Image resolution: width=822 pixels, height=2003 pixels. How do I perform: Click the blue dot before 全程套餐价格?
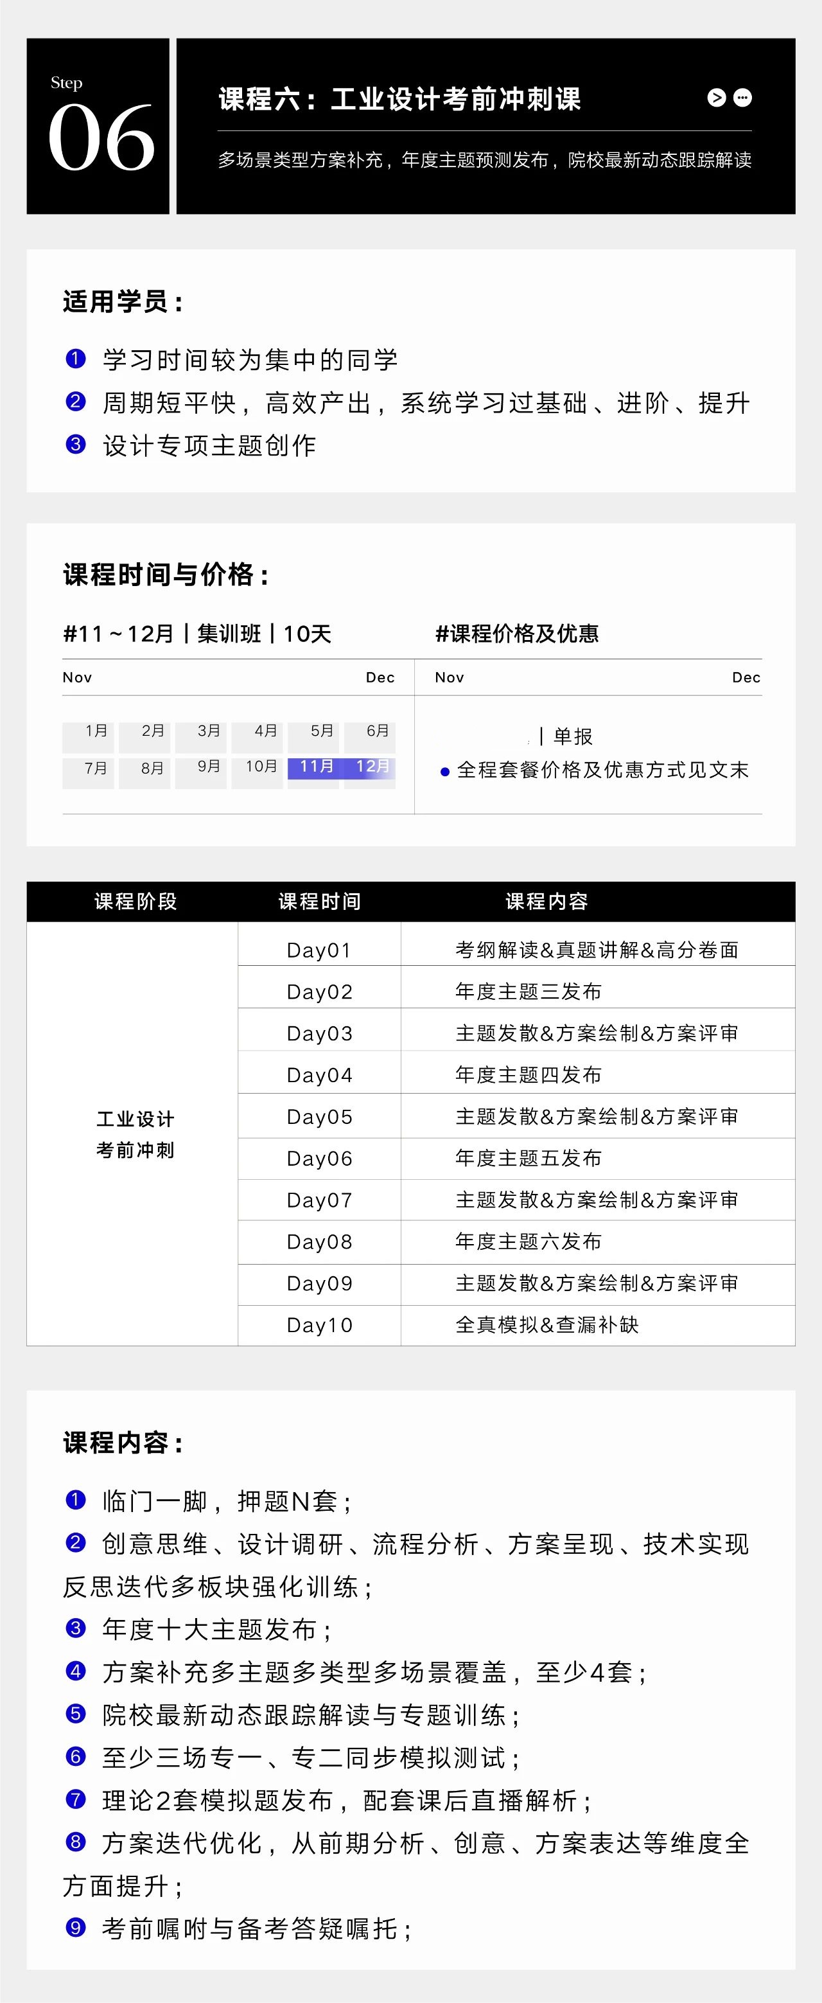(445, 772)
